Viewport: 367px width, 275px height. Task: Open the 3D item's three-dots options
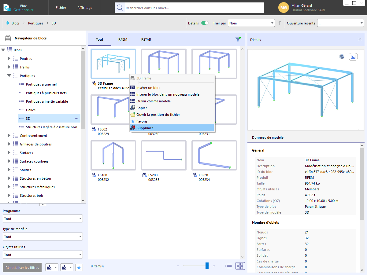click(76, 119)
